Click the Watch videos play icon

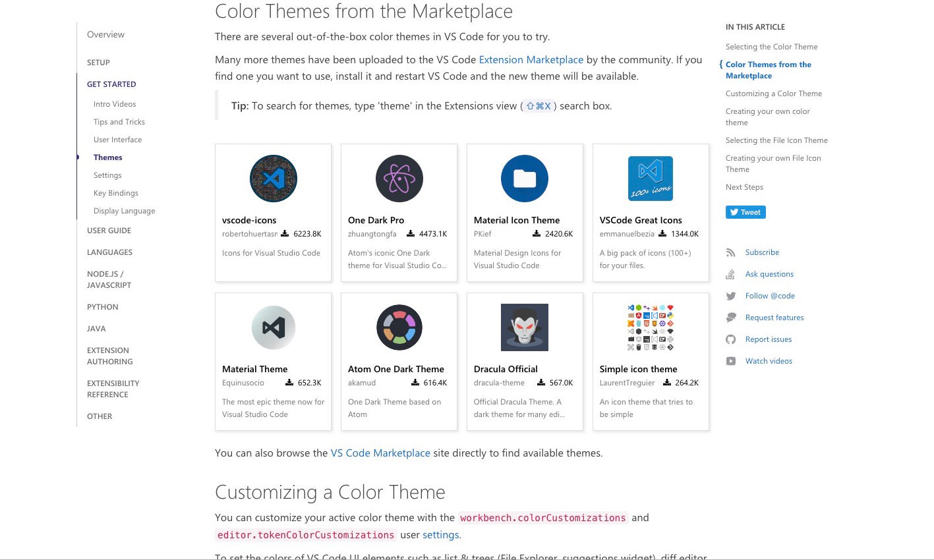tap(730, 361)
